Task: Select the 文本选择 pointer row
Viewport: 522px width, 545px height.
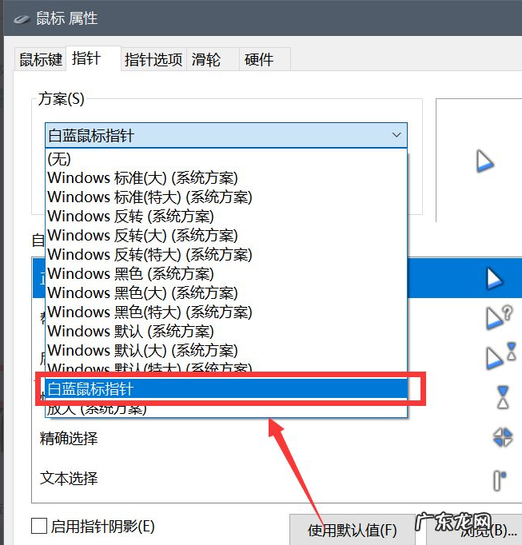Action: [277, 478]
